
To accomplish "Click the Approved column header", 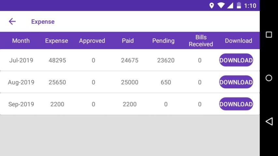I will coord(92,41).
